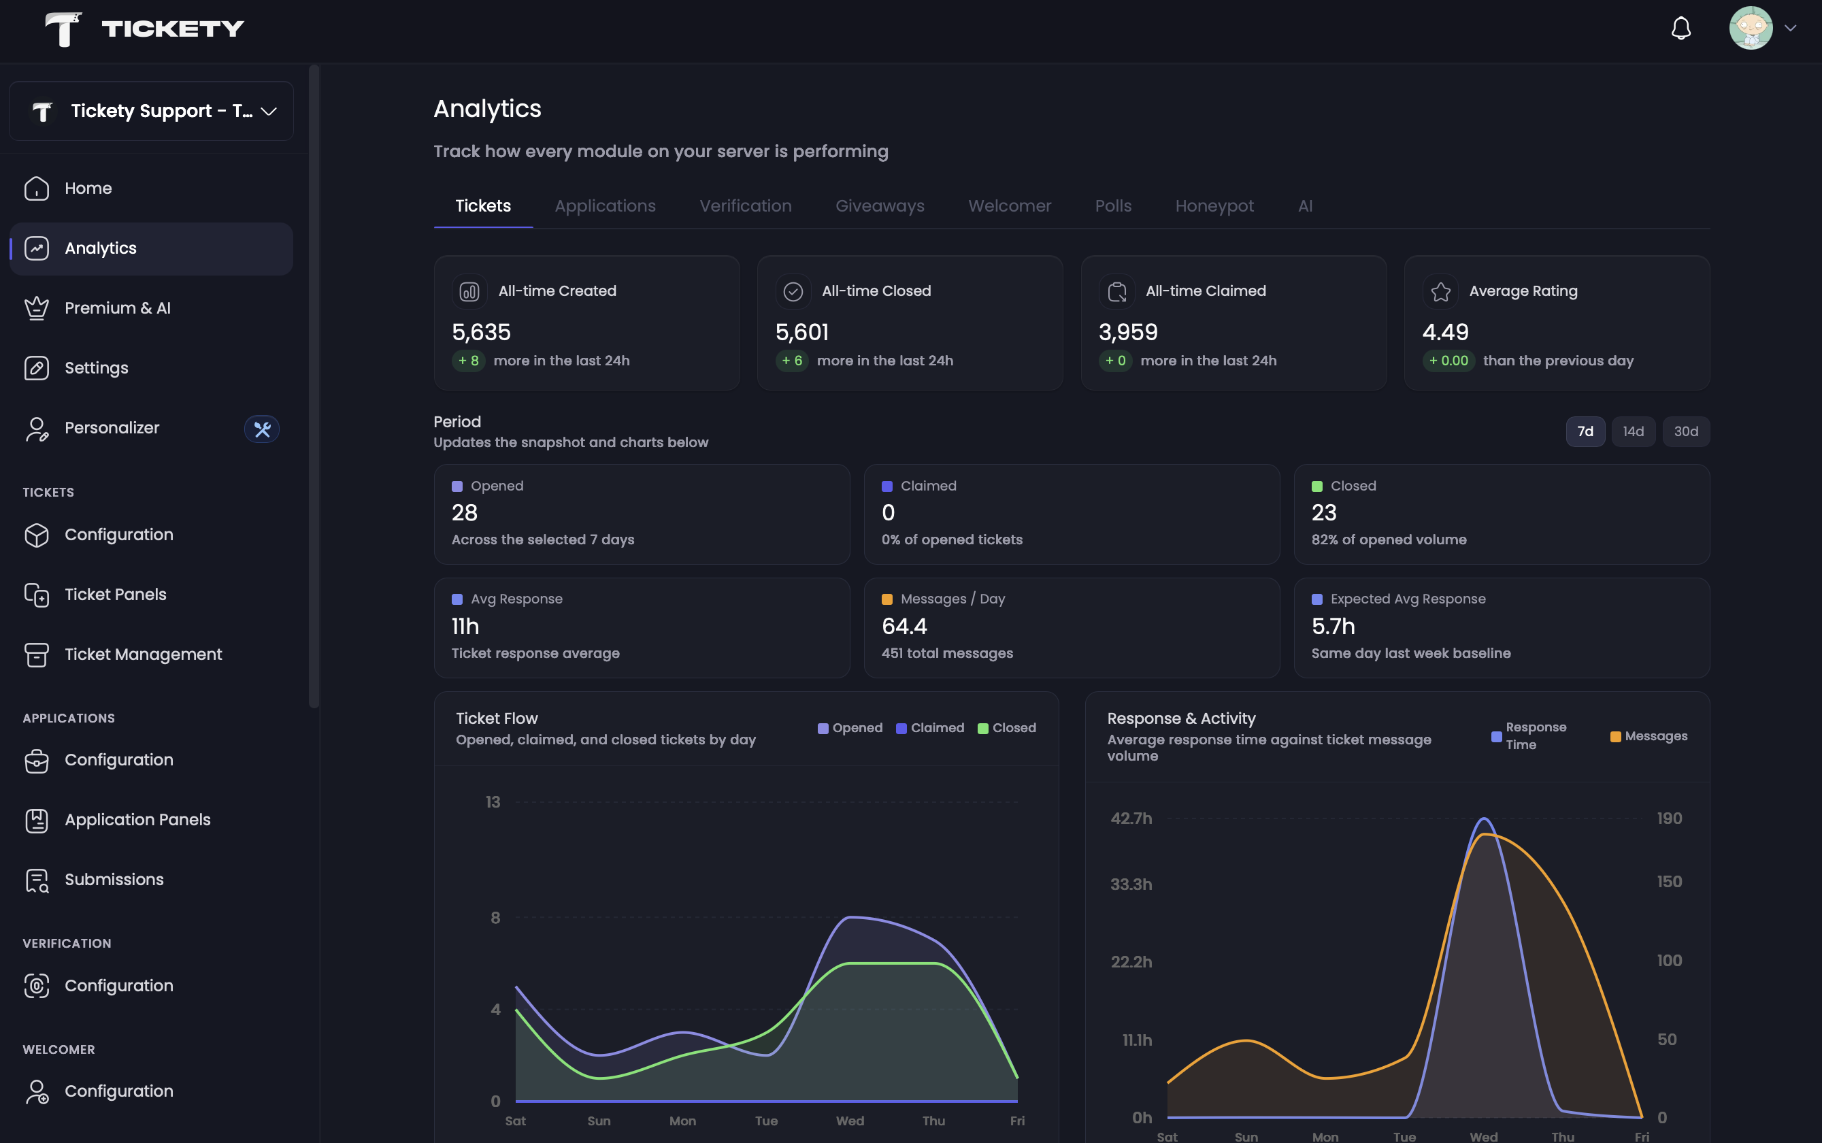The width and height of the screenshot is (1822, 1143).
Task: Click the All-time Closed checkmark icon
Action: pyautogui.click(x=793, y=292)
